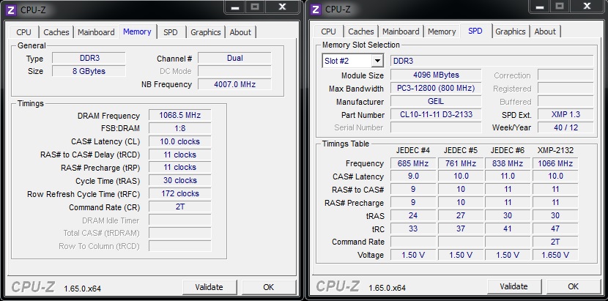Click the DDR3 Type field in Memory tab
The image size is (608, 301).
tap(89, 58)
